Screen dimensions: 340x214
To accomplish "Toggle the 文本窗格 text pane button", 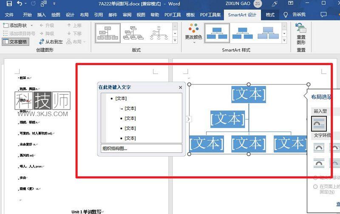I will pyautogui.click(x=15, y=42).
